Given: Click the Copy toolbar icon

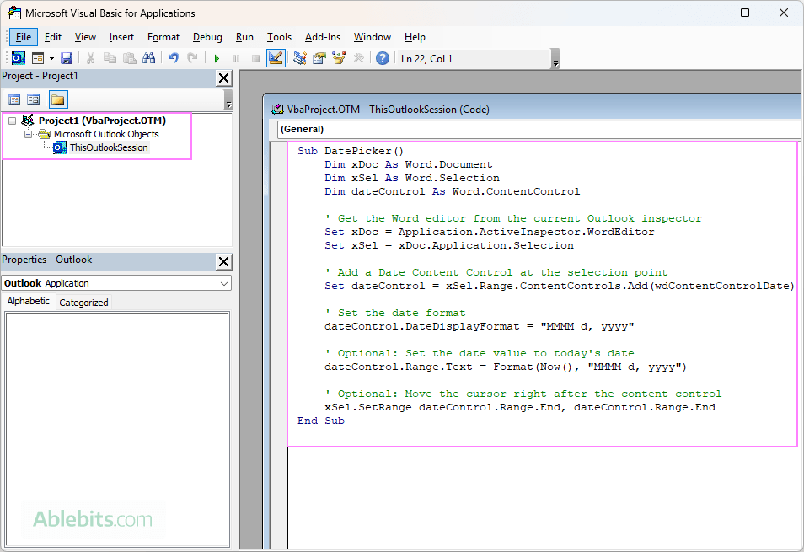Looking at the screenshot, I should coord(110,58).
